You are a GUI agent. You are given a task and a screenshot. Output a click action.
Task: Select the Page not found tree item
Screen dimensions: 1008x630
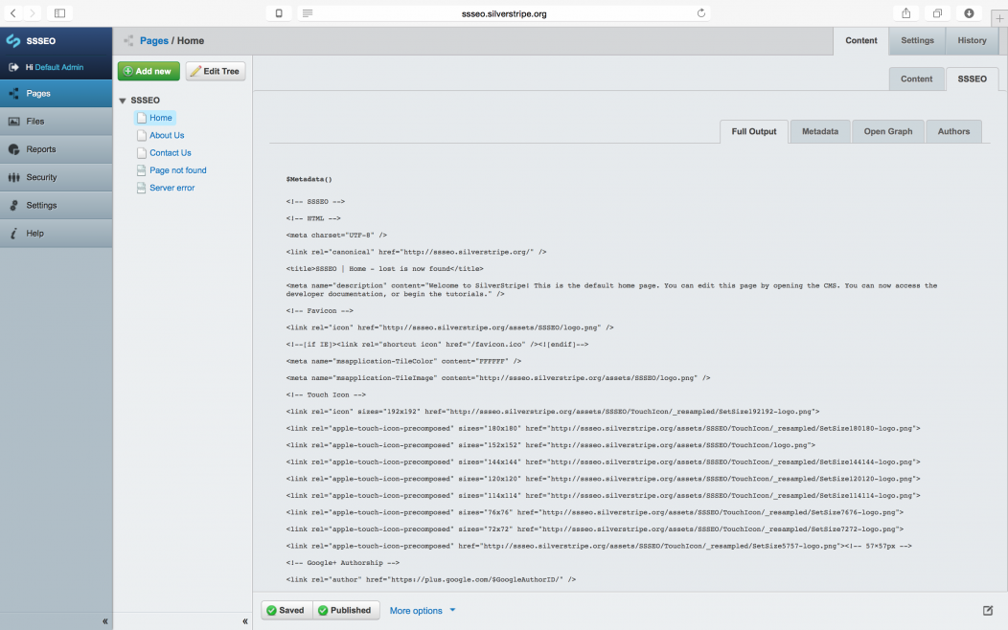tap(178, 170)
